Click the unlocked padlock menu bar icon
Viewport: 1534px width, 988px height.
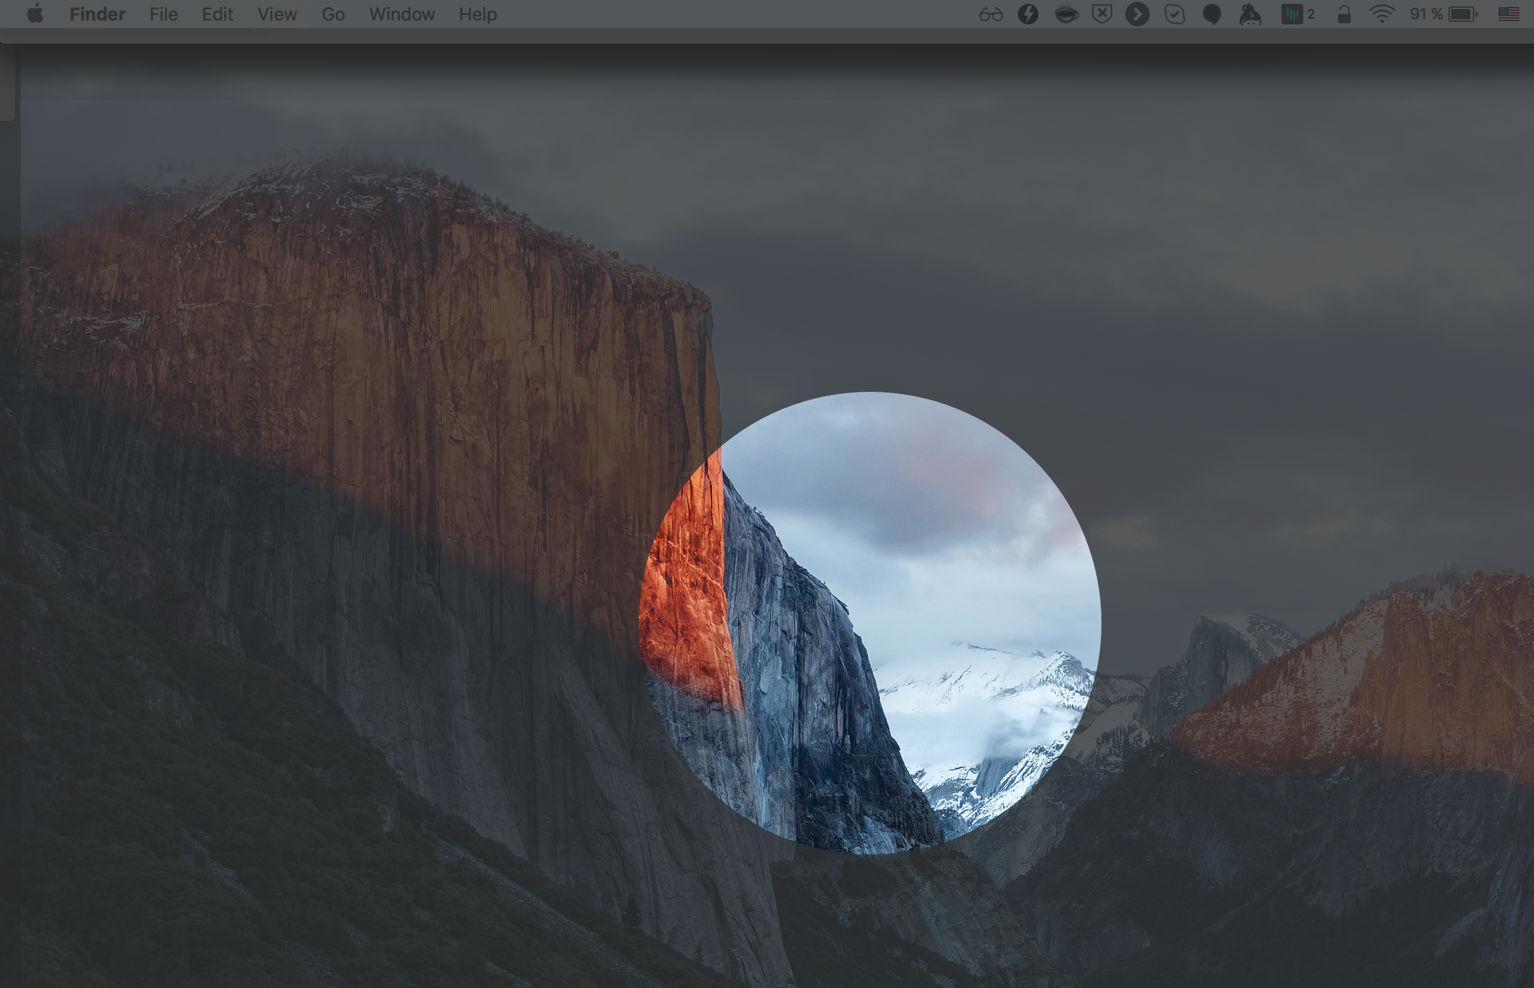click(1344, 14)
